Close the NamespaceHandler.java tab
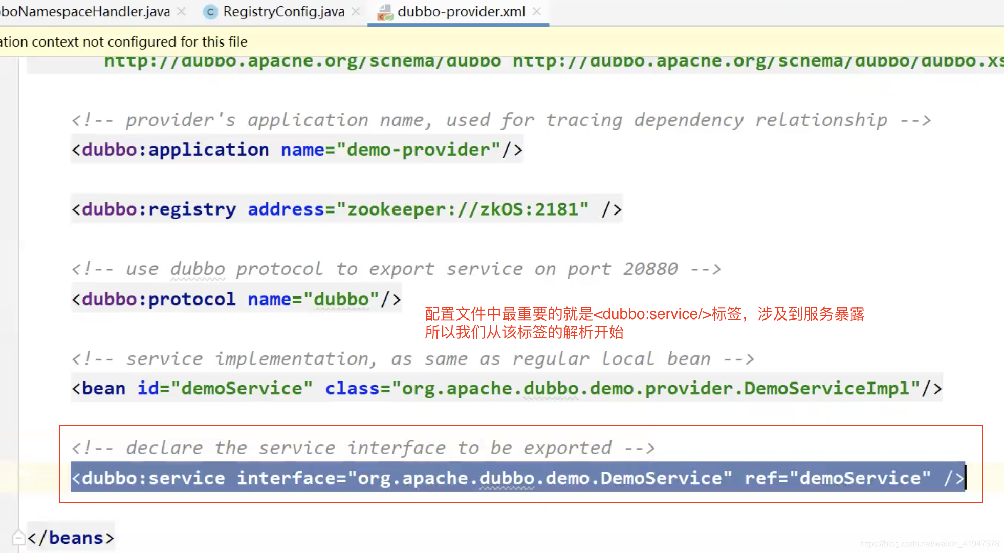Viewport: 1004px width, 553px height. coord(181,11)
